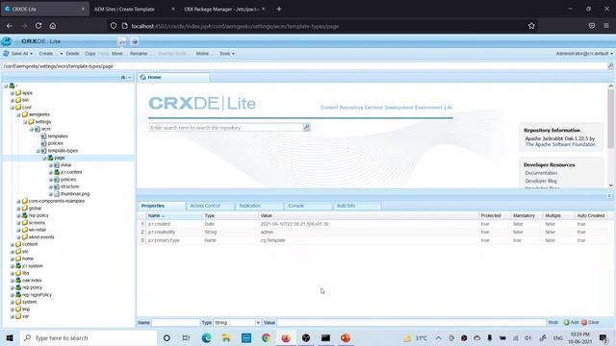Image resolution: width=616 pixels, height=346 pixels.
Task: Click the green Add property button
Action: pos(571,323)
